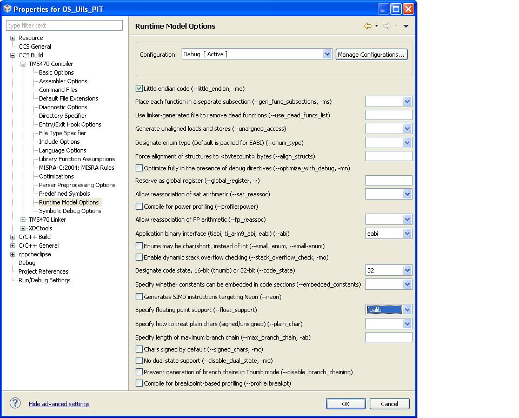Select Run/Debug Settings in tree
The image size is (519, 418).
tap(44, 280)
